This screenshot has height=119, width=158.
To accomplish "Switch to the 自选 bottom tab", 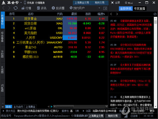I will [8, 107].
